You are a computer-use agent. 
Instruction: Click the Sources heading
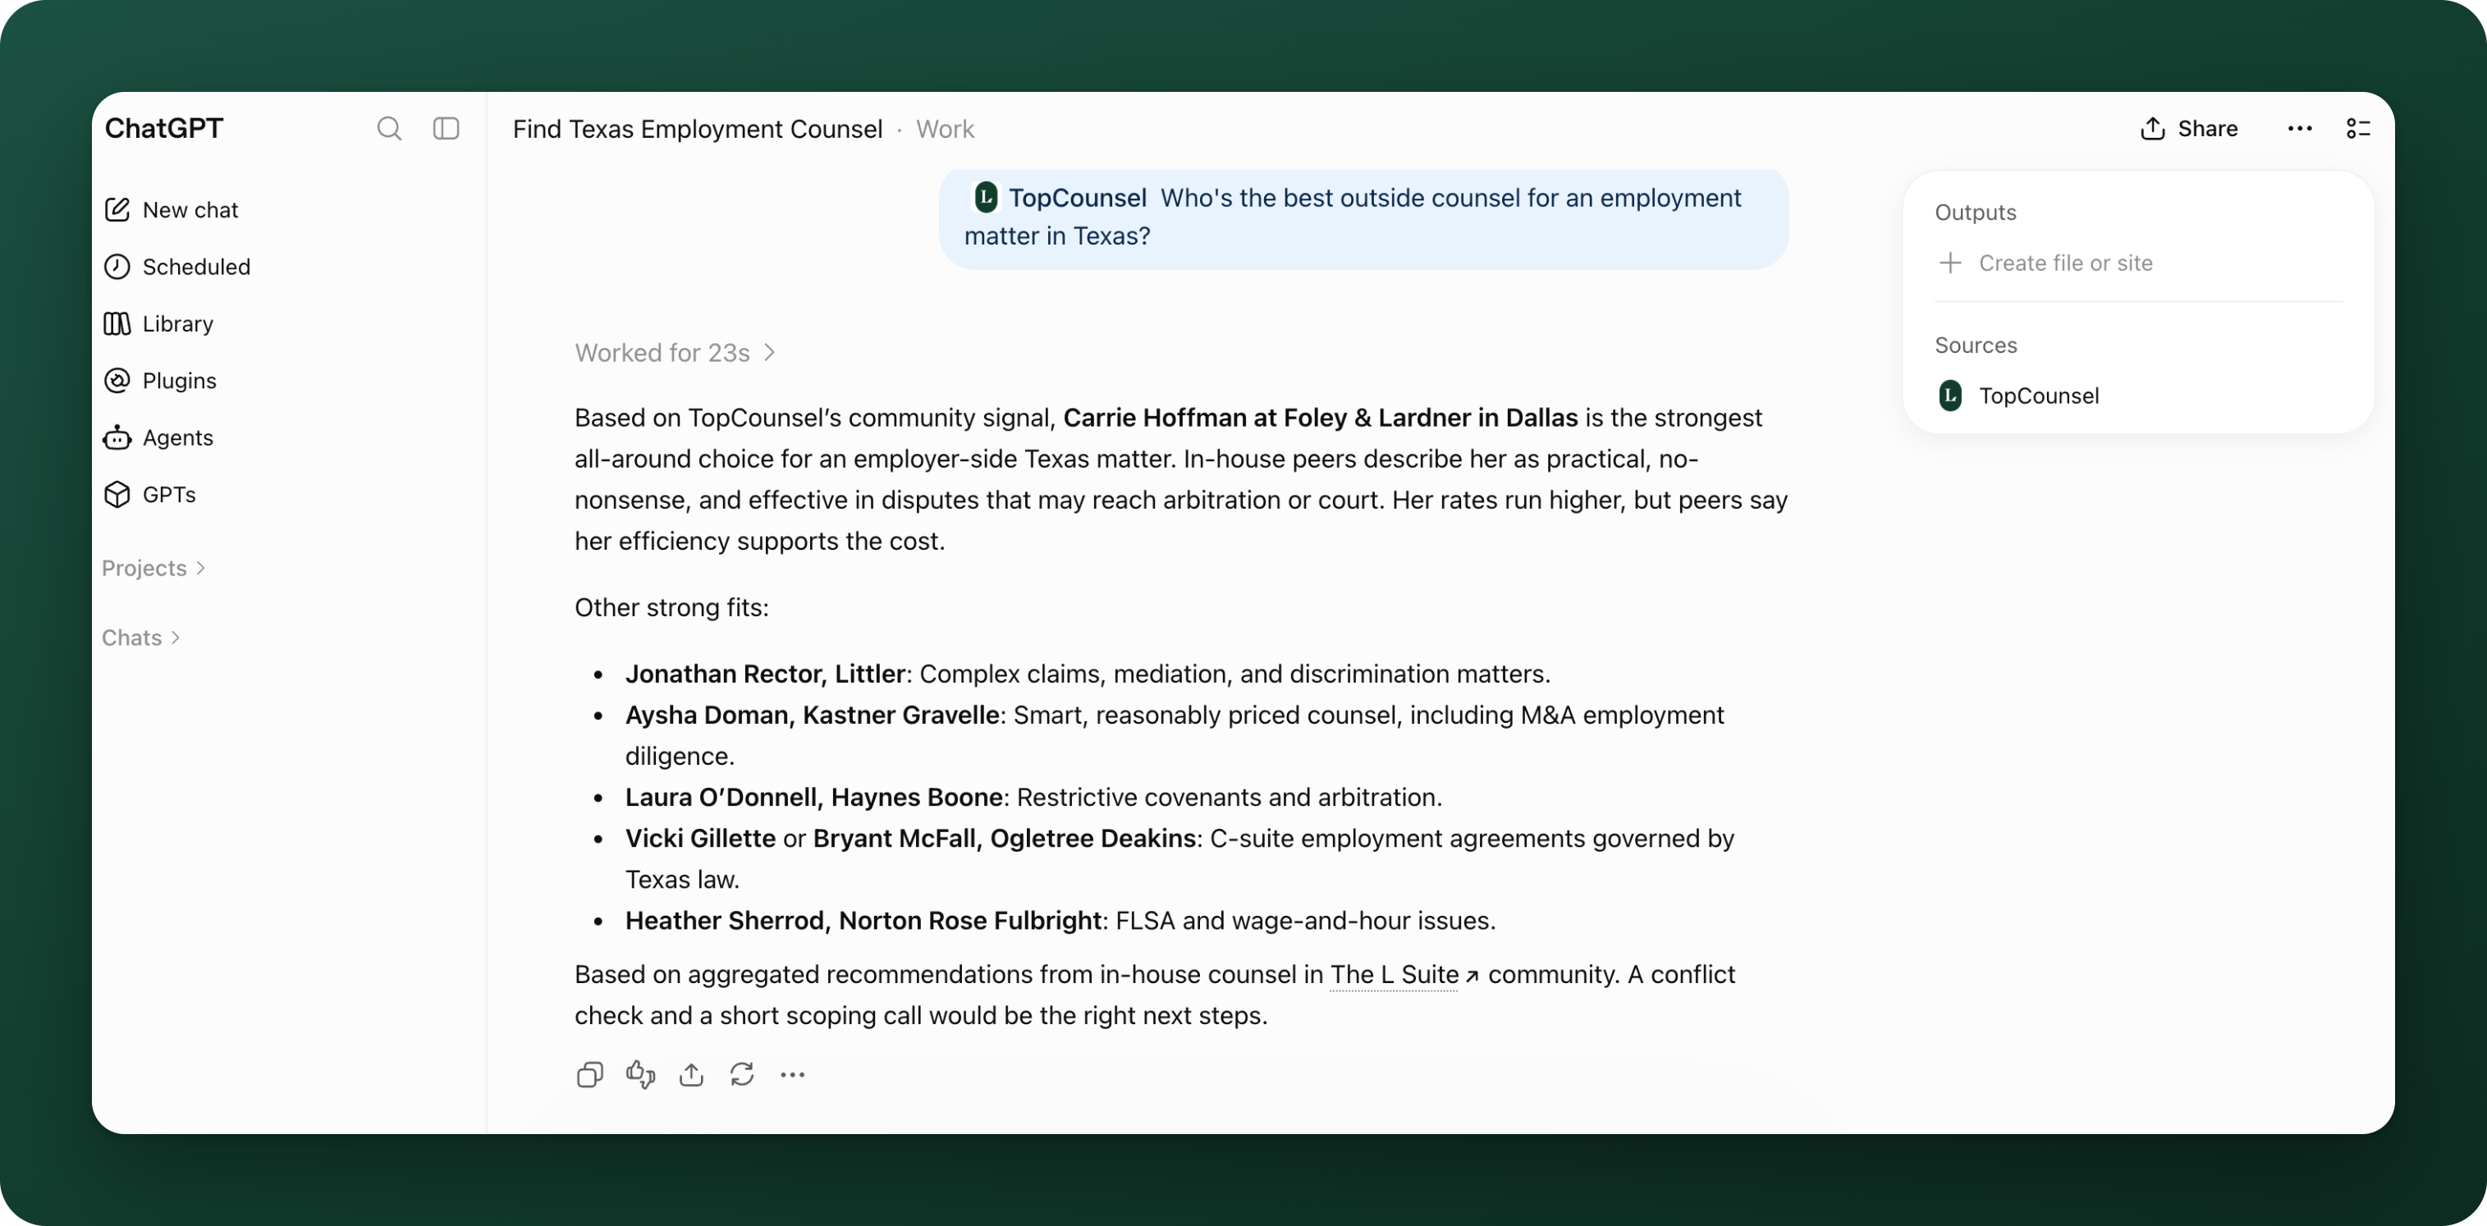(1976, 345)
